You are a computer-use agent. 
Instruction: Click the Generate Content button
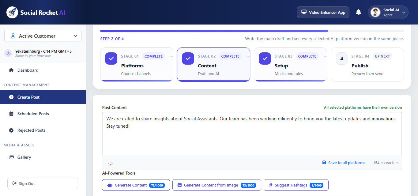click(136, 185)
